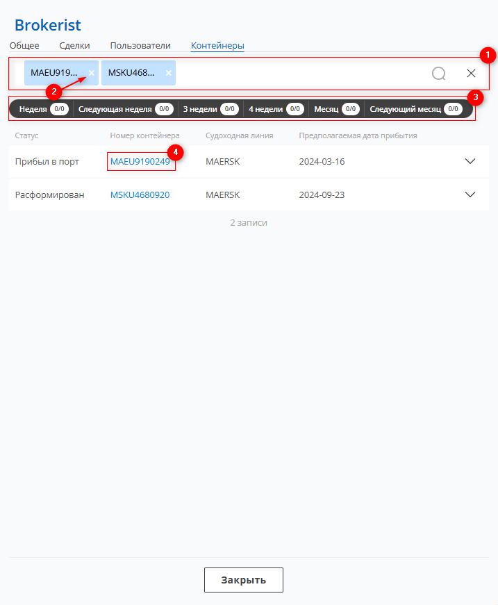Click the date 2024-03-16

click(x=322, y=162)
